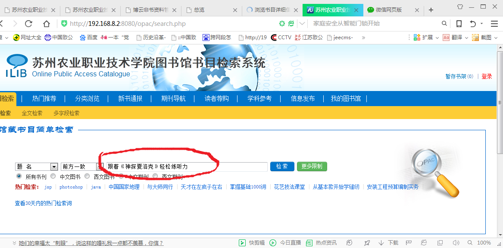Click the 快剪辑 video clip icon
503x248 pixels.
click(242, 243)
